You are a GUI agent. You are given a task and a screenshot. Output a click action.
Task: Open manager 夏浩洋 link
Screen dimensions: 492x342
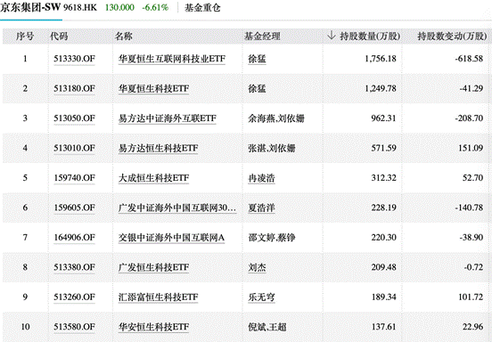coord(261,208)
